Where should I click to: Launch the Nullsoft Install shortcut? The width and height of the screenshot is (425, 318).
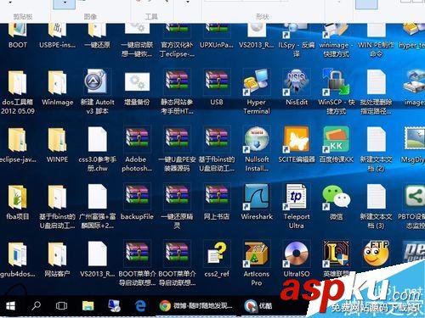(257, 139)
